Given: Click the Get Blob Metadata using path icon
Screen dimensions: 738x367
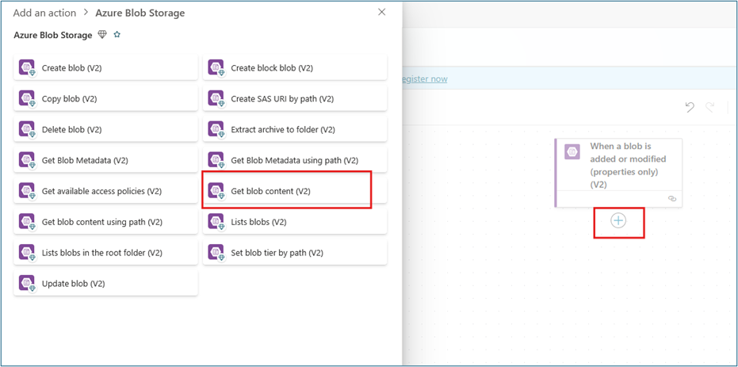Looking at the screenshot, I should pyautogui.click(x=216, y=160).
